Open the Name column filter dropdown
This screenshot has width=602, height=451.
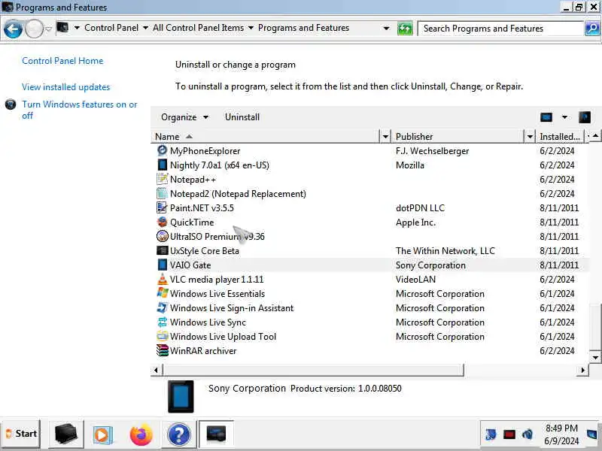tap(385, 136)
